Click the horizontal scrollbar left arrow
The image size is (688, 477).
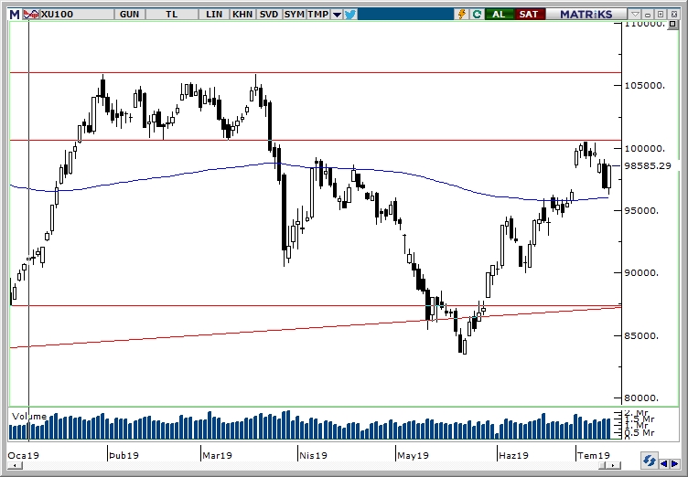(15, 466)
